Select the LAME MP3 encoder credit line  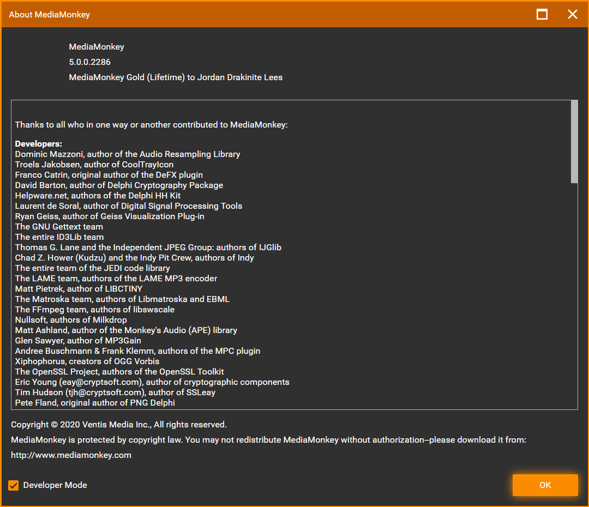pyautogui.click(x=116, y=279)
